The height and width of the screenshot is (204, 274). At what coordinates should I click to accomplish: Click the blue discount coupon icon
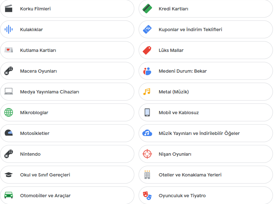(147, 29)
